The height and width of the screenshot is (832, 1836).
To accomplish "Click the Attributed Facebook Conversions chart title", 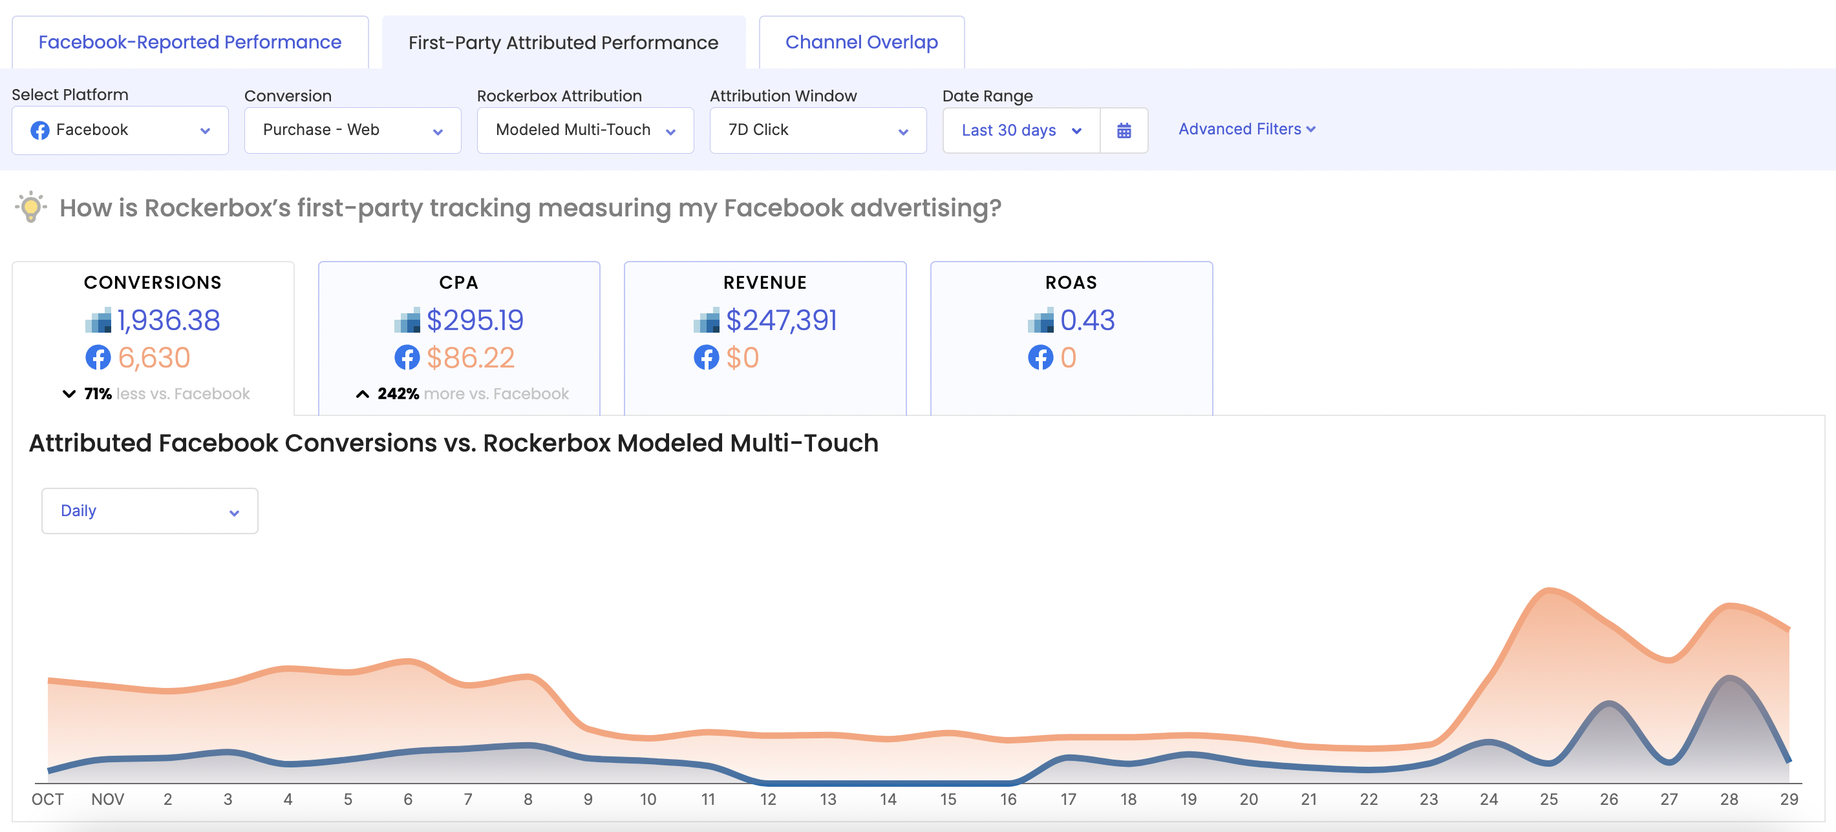I will click(x=453, y=443).
